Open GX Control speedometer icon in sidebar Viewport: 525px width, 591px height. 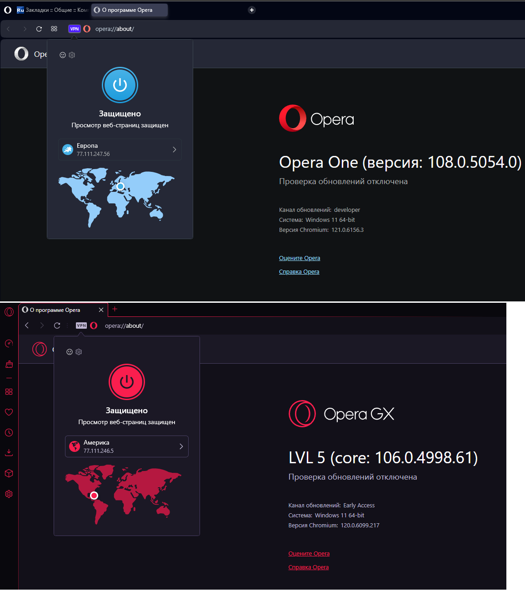[x=9, y=343]
